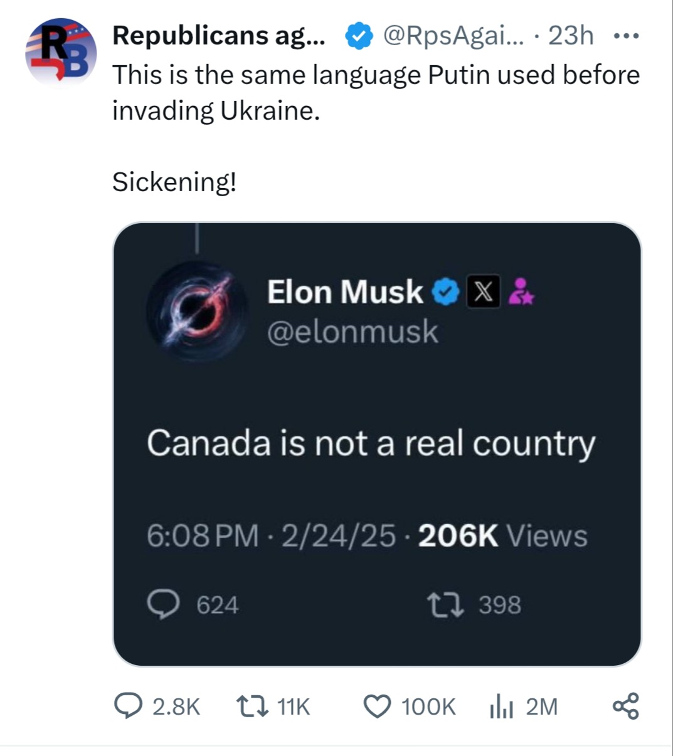Click the 398 retweet icon in quoted tweet
This screenshot has width=673, height=756.
click(x=445, y=605)
